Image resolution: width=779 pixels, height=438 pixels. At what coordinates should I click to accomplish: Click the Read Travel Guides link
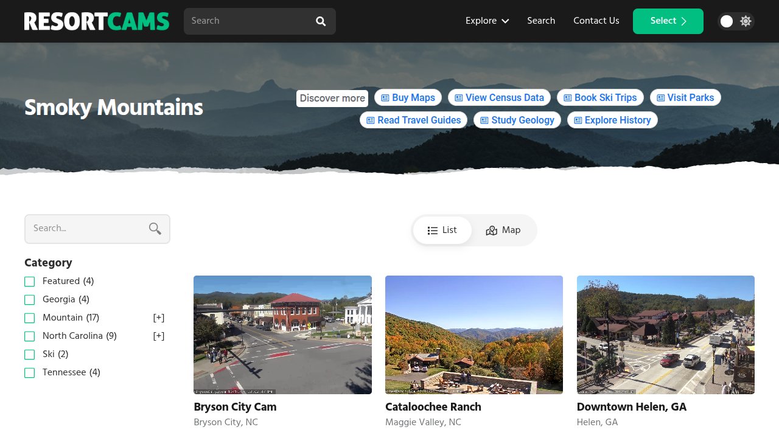coord(413,120)
